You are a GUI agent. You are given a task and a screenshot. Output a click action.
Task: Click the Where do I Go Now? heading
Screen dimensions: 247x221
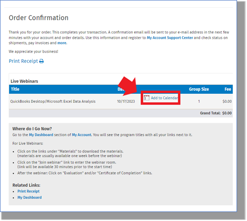tap(32, 129)
